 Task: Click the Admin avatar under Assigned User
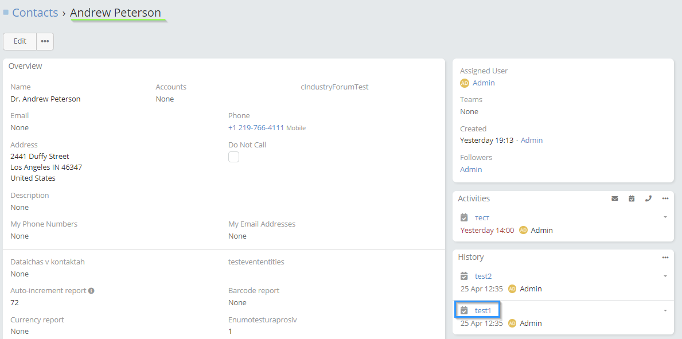coord(465,83)
